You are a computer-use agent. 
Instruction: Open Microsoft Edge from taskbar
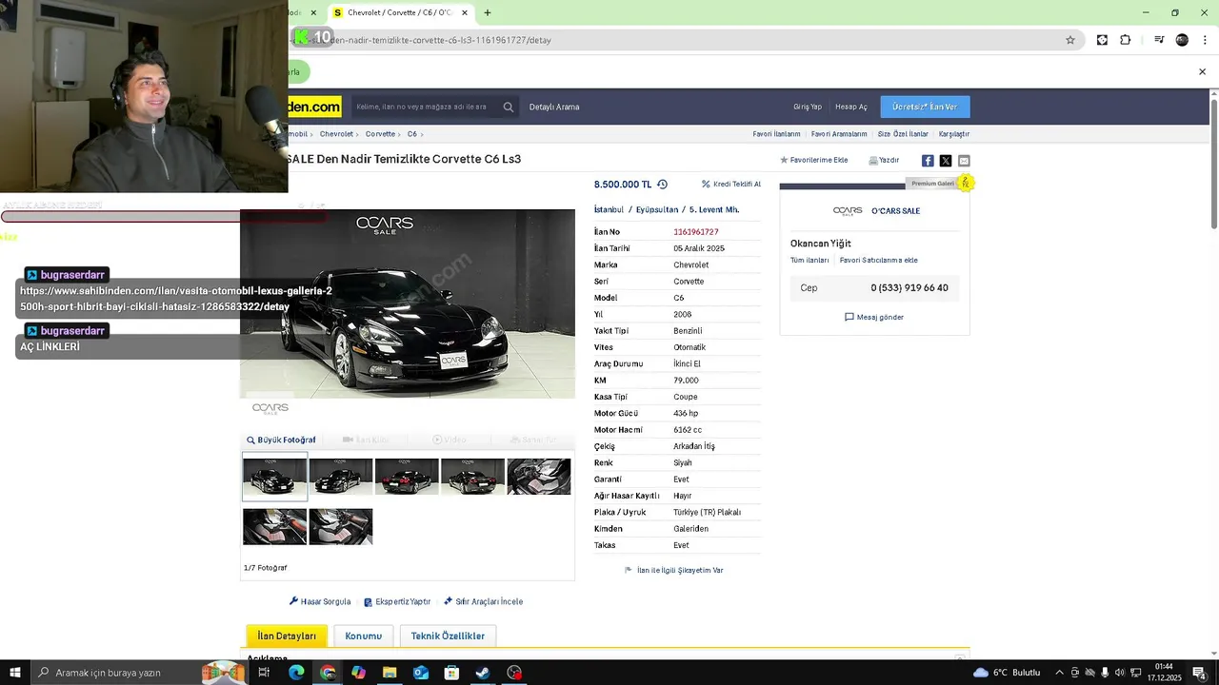(296, 673)
